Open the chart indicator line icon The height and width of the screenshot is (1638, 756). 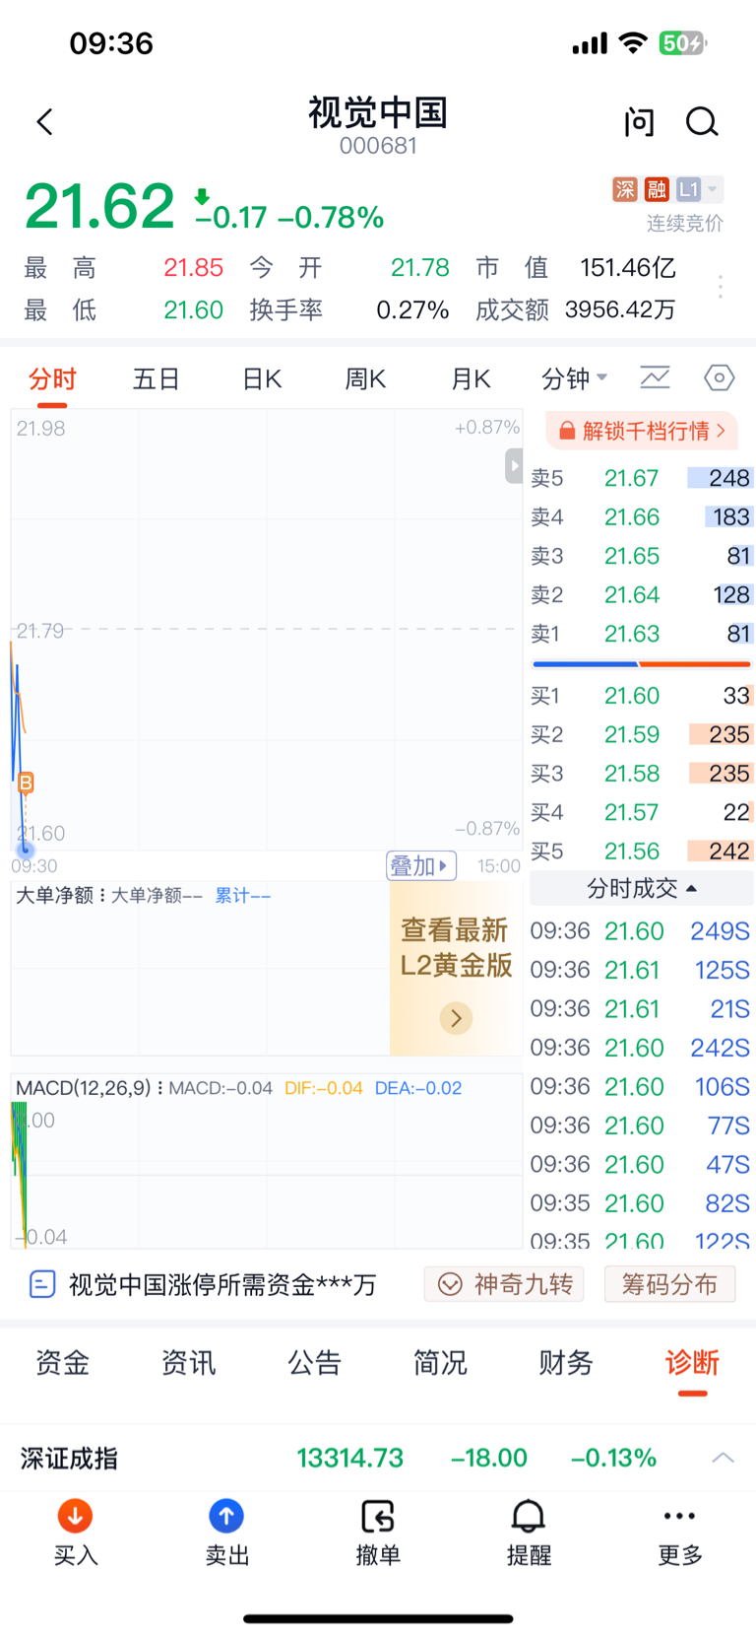[x=655, y=377]
